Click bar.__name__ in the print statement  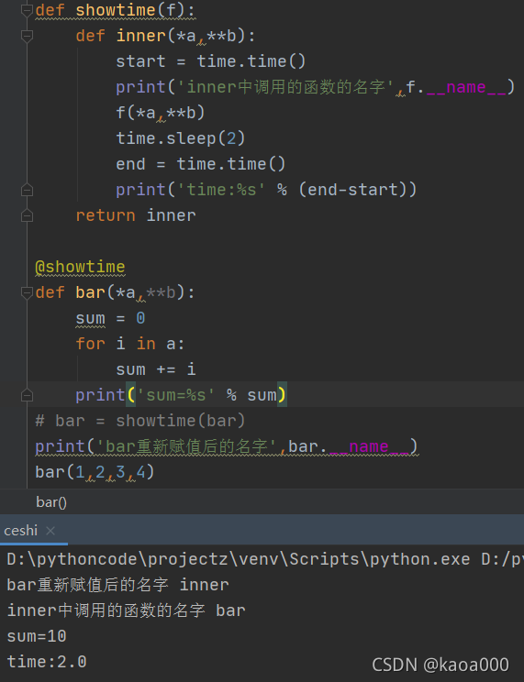pyautogui.click(x=349, y=446)
